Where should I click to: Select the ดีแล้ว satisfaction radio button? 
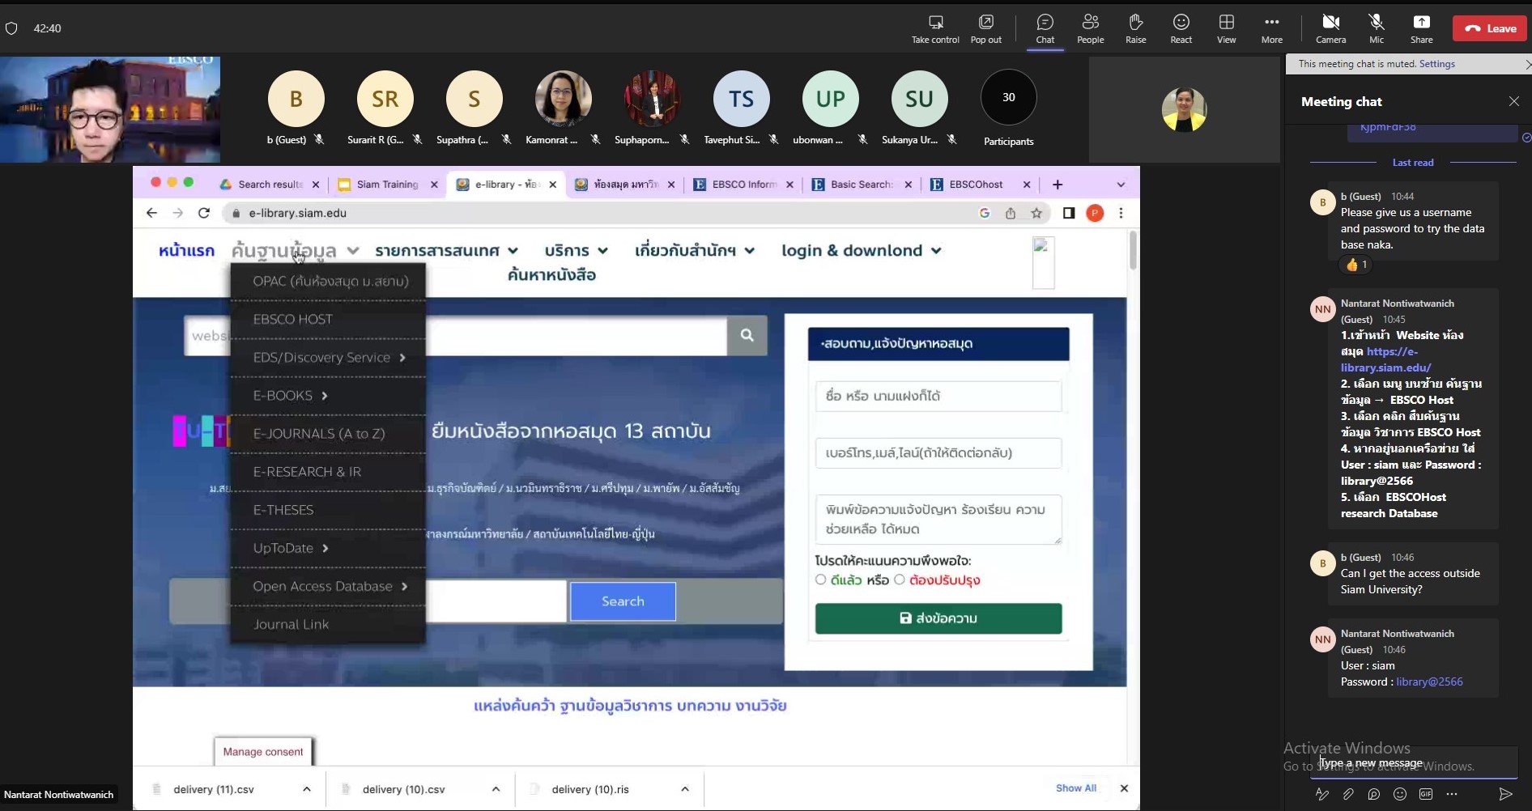pos(821,580)
